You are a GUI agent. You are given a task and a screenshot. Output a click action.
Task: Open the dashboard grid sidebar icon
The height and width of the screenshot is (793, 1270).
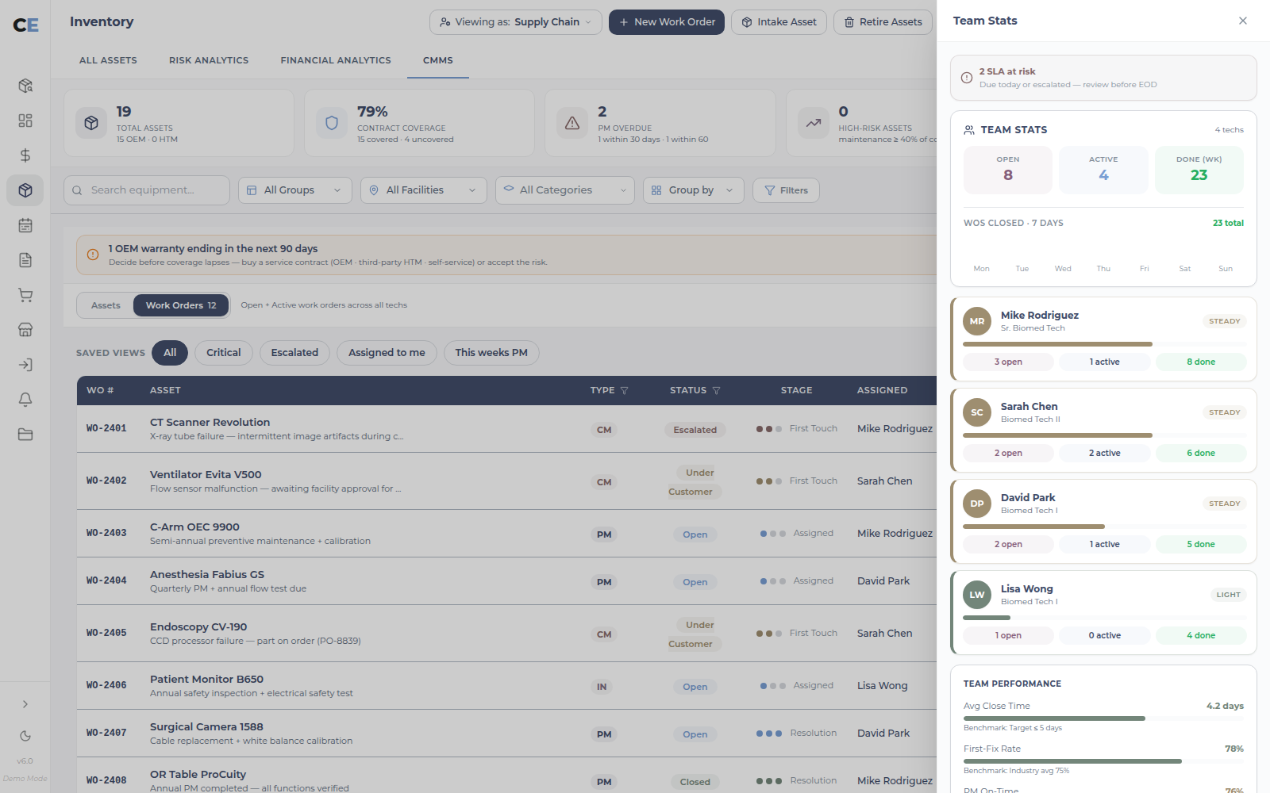click(x=25, y=121)
